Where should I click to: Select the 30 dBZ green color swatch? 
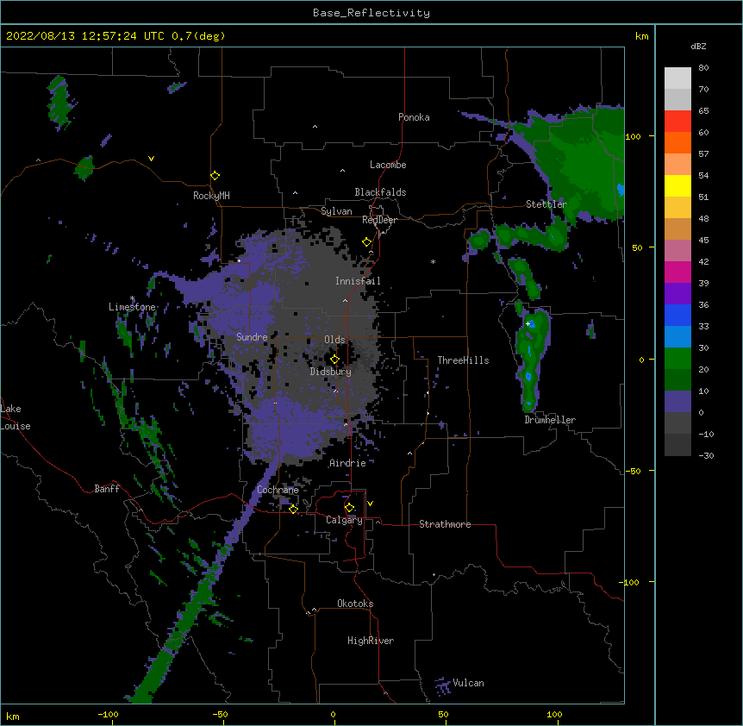[677, 359]
